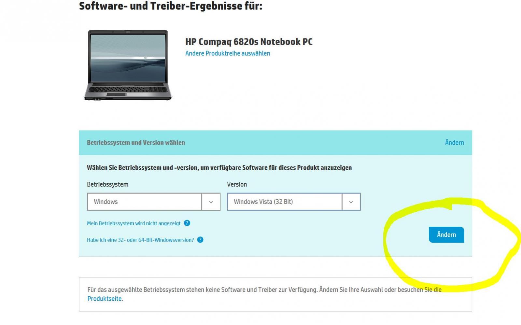521x325 pixels.
Task: Click help icon next to 'Mein Betriebssystem wird nicht angezeigt'
Action: pyautogui.click(x=187, y=223)
